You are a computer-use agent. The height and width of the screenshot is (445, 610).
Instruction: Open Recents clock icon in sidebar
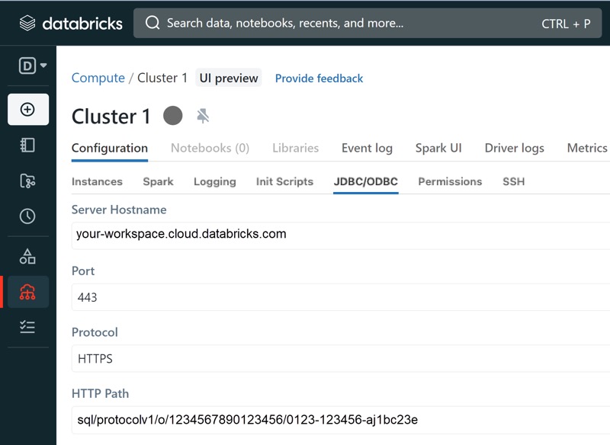point(27,216)
